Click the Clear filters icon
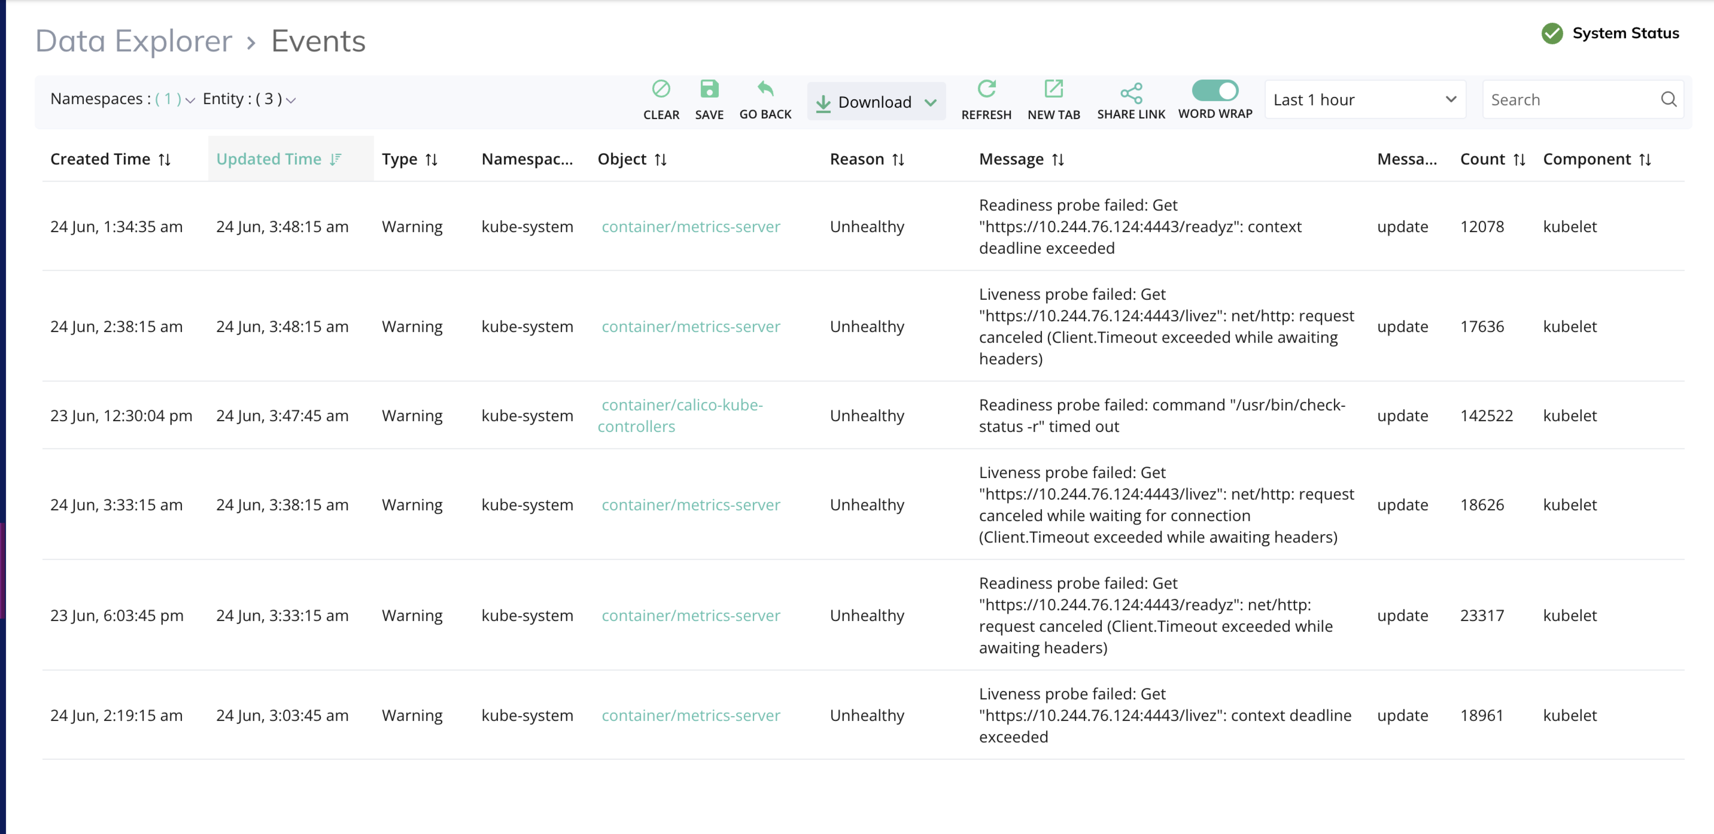This screenshot has height=834, width=1714. tap(661, 89)
